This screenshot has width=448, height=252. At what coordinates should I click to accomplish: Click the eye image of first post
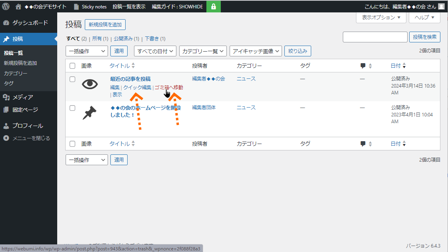click(90, 84)
